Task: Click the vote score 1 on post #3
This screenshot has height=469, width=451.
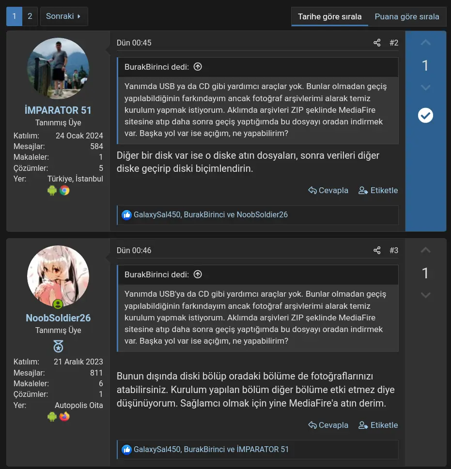Action: [x=425, y=273]
